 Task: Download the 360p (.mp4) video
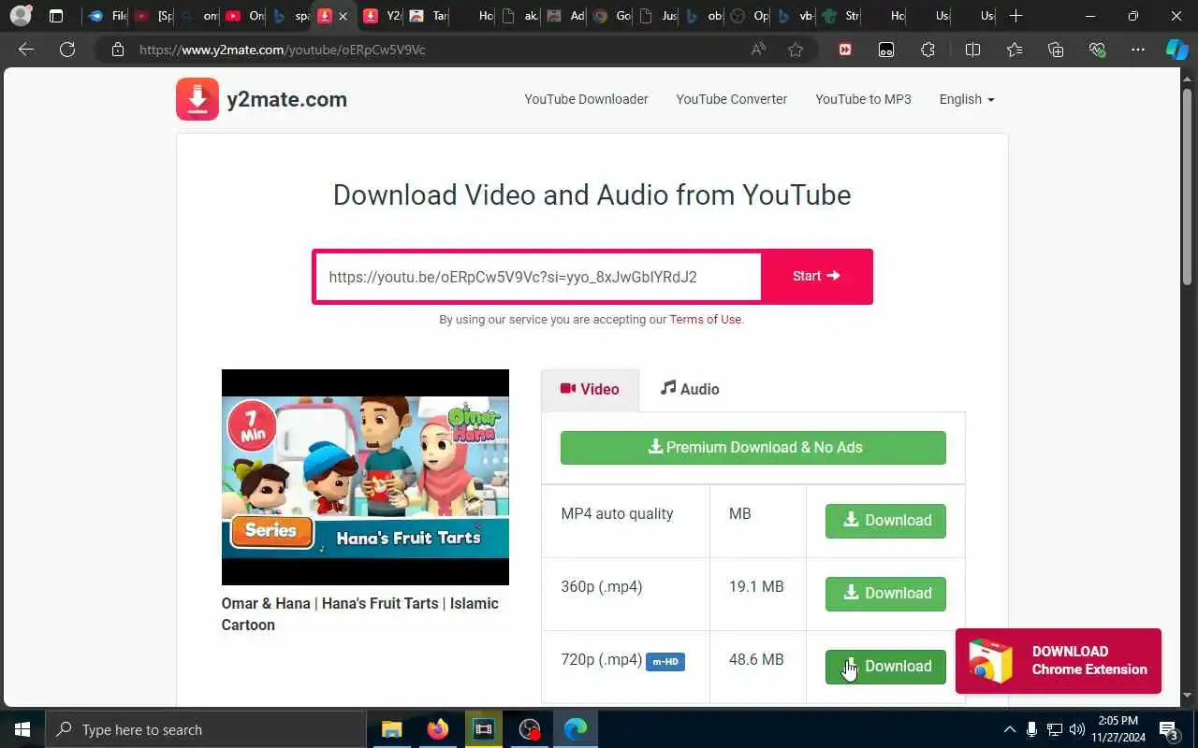[885, 594]
